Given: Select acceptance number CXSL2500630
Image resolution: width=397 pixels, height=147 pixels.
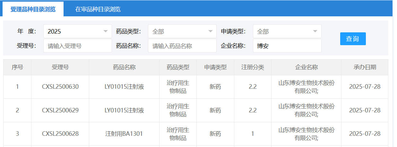Looking at the screenshot, I should (60, 87).
